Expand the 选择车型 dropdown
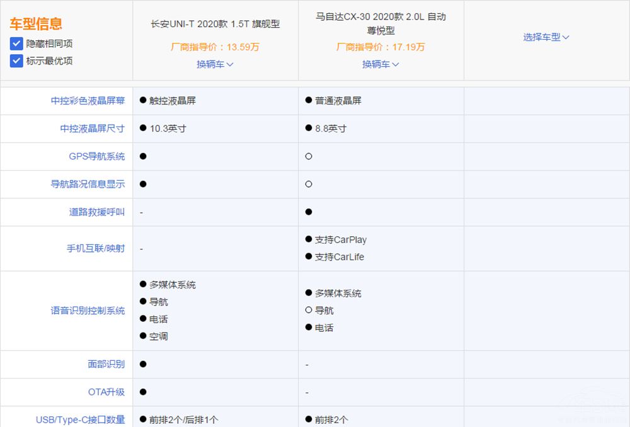 [x=546, y=37]
